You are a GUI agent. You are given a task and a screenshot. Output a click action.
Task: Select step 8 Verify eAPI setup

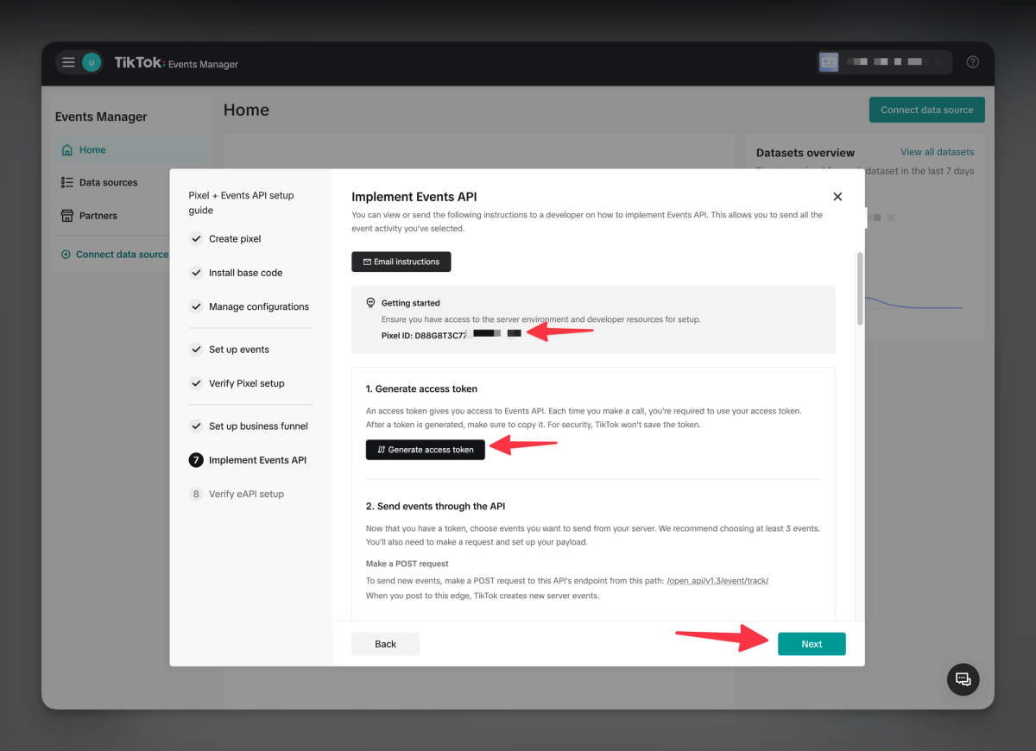click(237, 494)
